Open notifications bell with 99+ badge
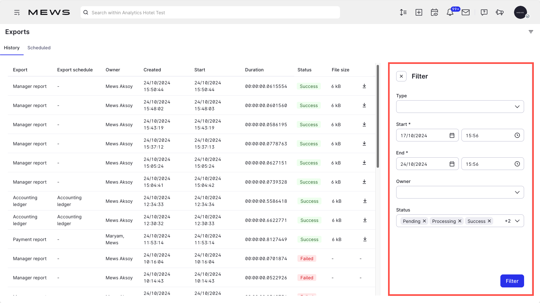Viewport: 540px width, 303px height. click(x=450, y=12)
